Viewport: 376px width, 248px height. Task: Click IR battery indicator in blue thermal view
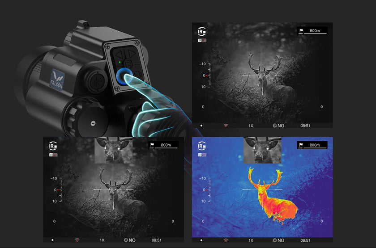[x=202, y=155]
